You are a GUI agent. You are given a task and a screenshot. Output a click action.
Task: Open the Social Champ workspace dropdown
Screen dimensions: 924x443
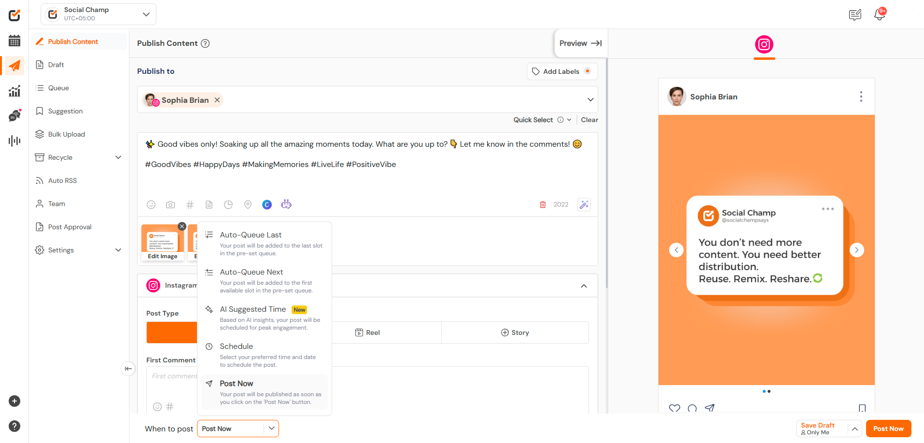[98, 14]
